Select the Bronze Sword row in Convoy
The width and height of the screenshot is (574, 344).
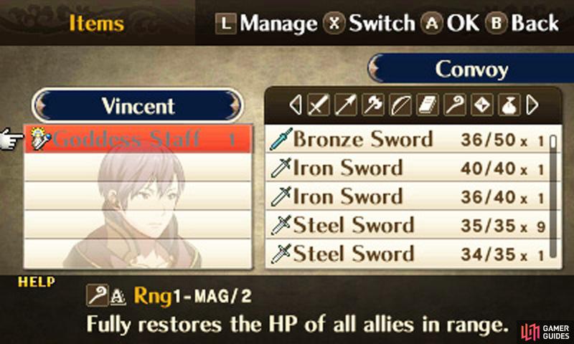(x=407, y=139)
